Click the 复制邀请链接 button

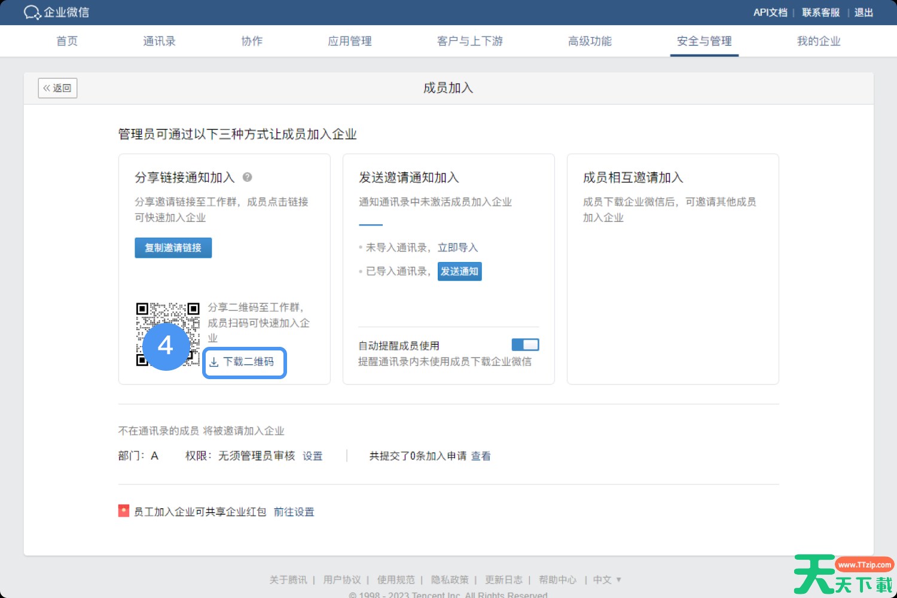(x=173, y=248)
